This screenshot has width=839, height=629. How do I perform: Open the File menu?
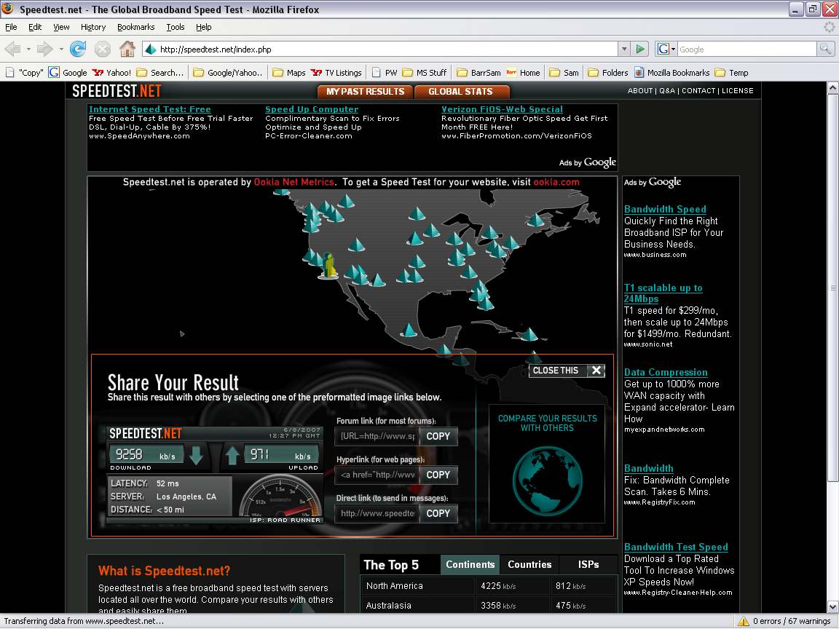[11, 27]
